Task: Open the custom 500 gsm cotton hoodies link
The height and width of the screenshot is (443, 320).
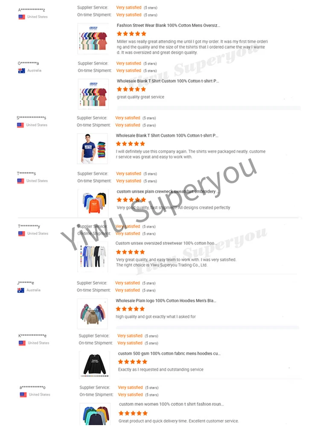Action: click(x=169, y=353)
